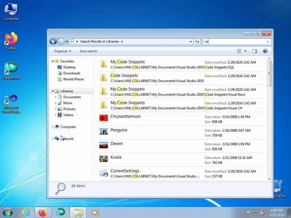291x218 pixels.
Task: Click the Music library icon
Action: pyautogui.click(x=60, y=103)
